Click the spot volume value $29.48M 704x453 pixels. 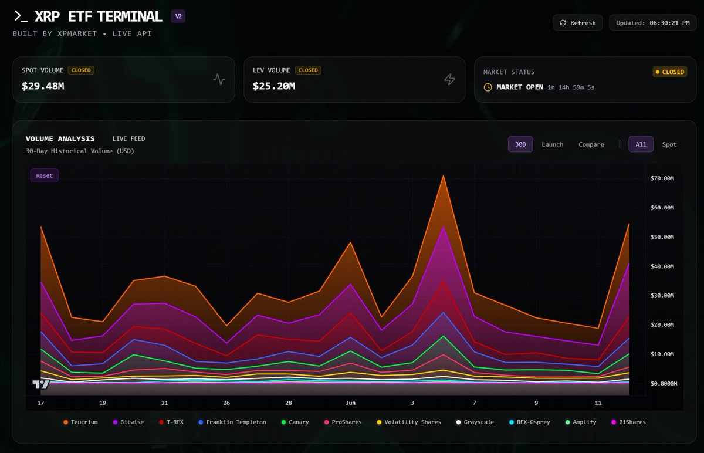tap(43, 86)
